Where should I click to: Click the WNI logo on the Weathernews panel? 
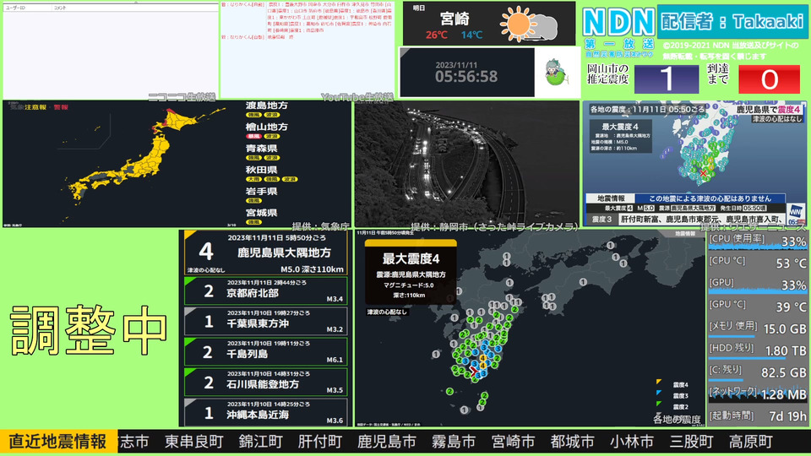tap(796, 214)
